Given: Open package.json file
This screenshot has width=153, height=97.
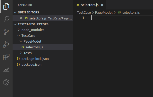Looking at the screenshot, I should click(43, 64).
